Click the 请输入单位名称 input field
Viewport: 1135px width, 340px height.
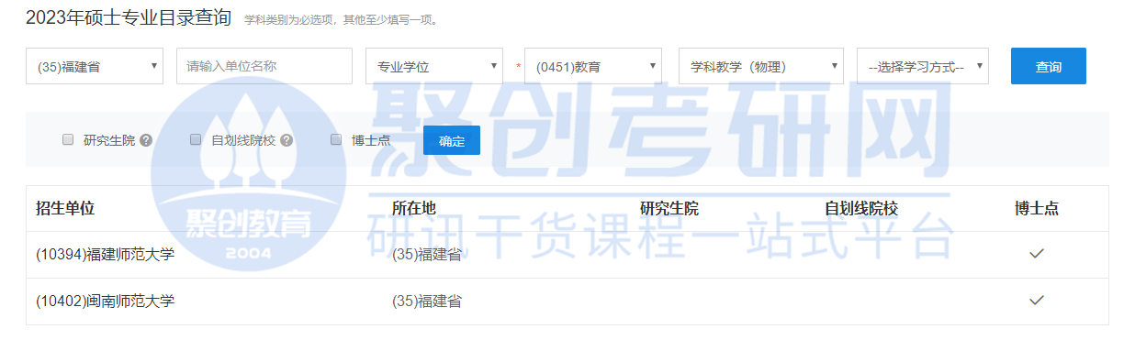[x=264, y=66]
